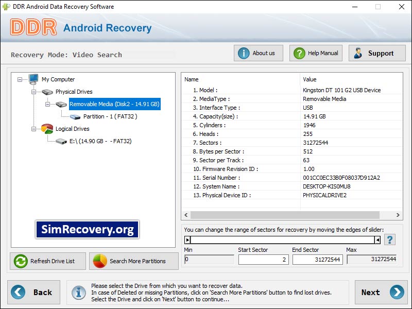Click the '10. Firmware Revision ID :' row
Viewport: 412px width, 309px height.
click(292, 169)
